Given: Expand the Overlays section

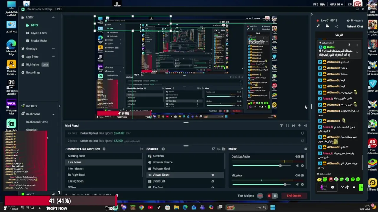Looking at the screenshot, I should click(53, 49).
